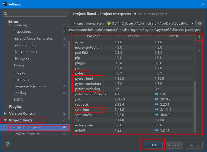Click the upgrade arrow next to pytz 2018.7

pos(157,99)
